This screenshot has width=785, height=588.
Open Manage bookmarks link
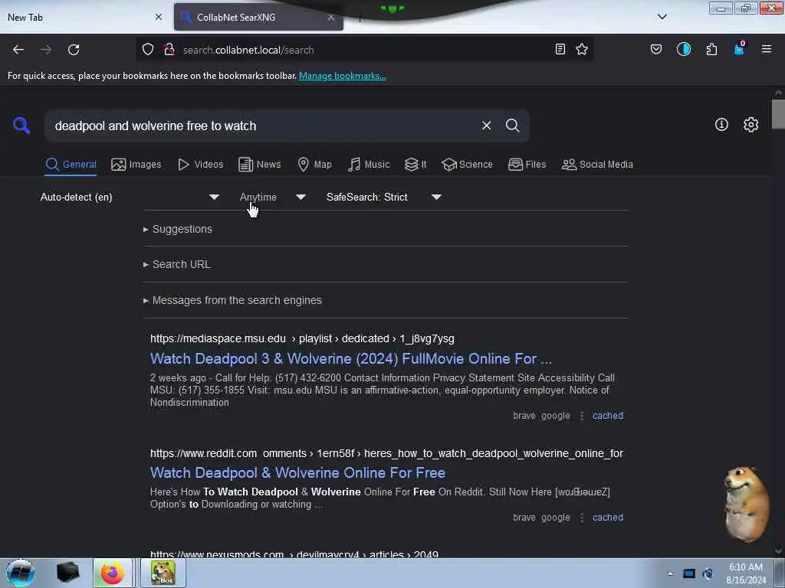click(x=343, y=76)
